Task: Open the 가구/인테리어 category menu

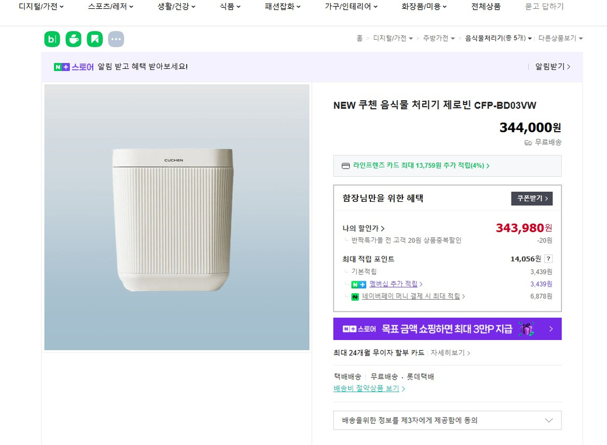Action: coord(351,7)
